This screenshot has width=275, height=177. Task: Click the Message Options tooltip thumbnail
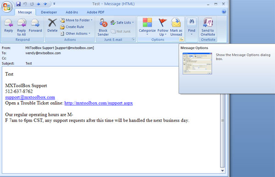click(197, 63)
